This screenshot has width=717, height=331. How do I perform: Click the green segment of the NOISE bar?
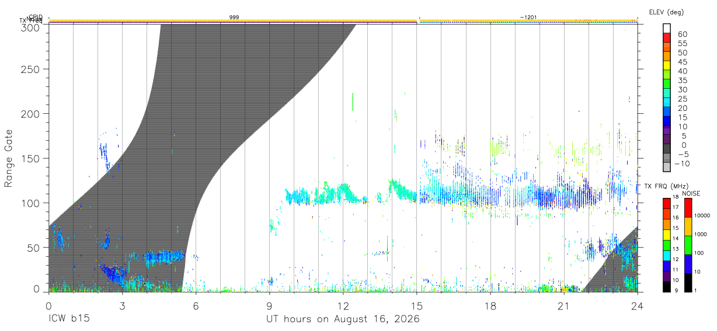(688, 245)
